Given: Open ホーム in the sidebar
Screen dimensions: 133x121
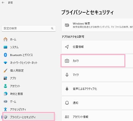Looking at the screenshot, I should (x=29, y=39).
